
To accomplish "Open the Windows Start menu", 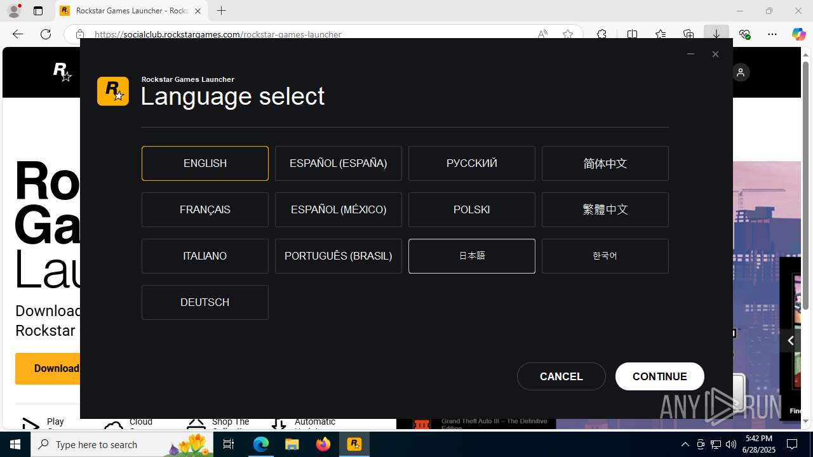I will (x=15, y=444).
